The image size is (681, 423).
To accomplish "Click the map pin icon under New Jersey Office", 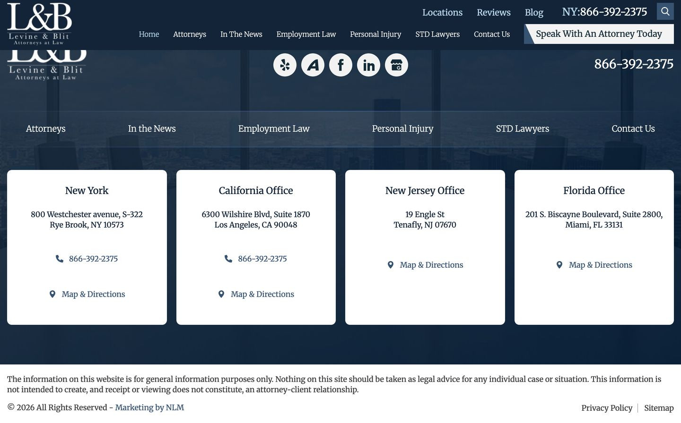I will point(391,265).
